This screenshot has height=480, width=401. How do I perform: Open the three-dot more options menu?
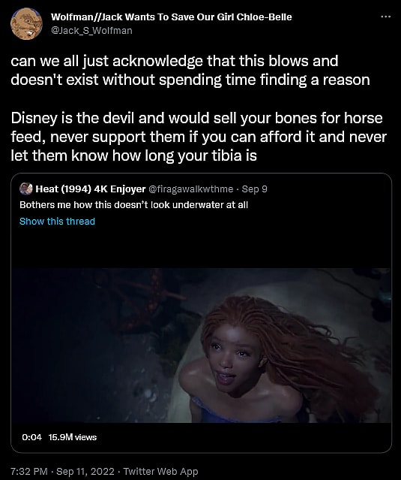tap(385, 17)
